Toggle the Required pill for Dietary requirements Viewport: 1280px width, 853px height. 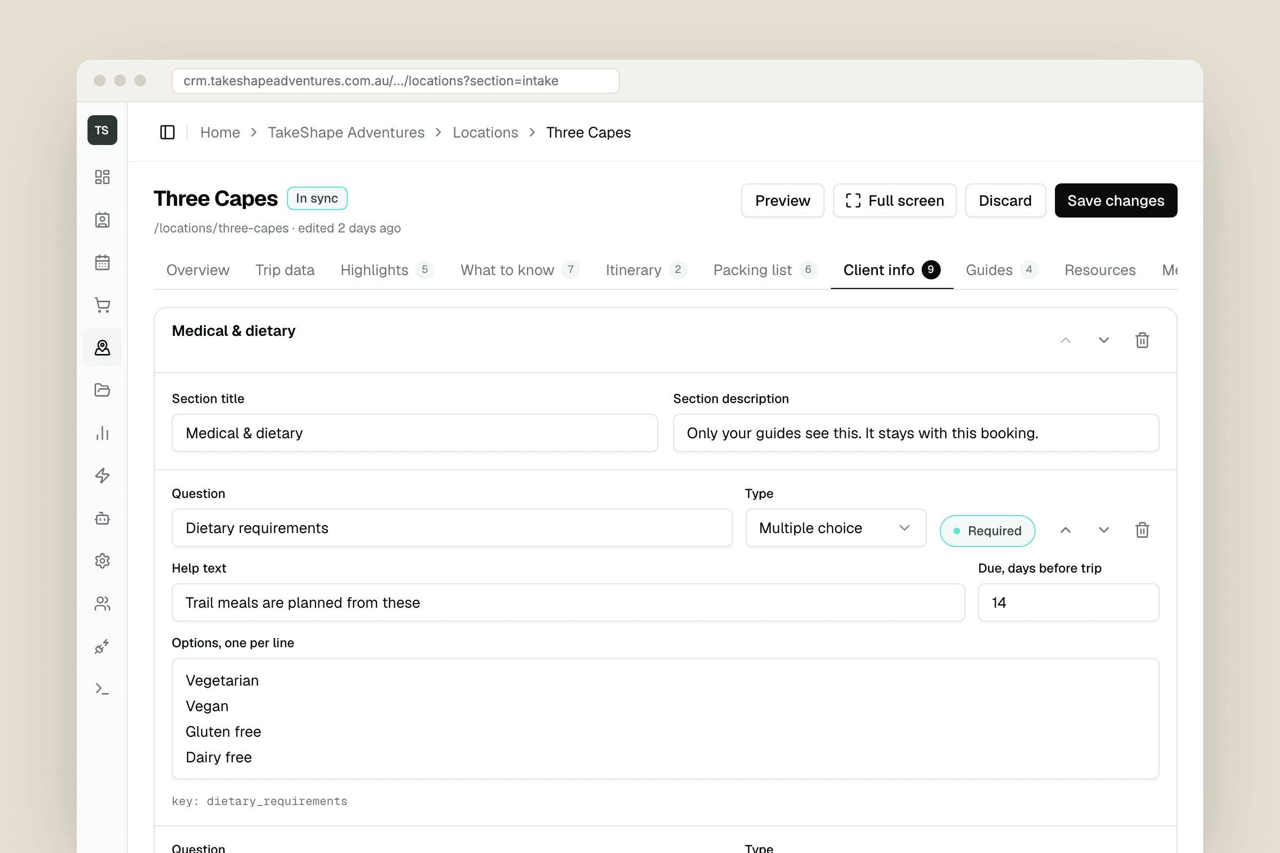coord(987,530)
